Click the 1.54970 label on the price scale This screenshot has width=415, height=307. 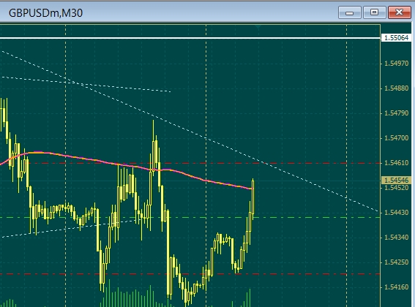click(x=396, y=63)
